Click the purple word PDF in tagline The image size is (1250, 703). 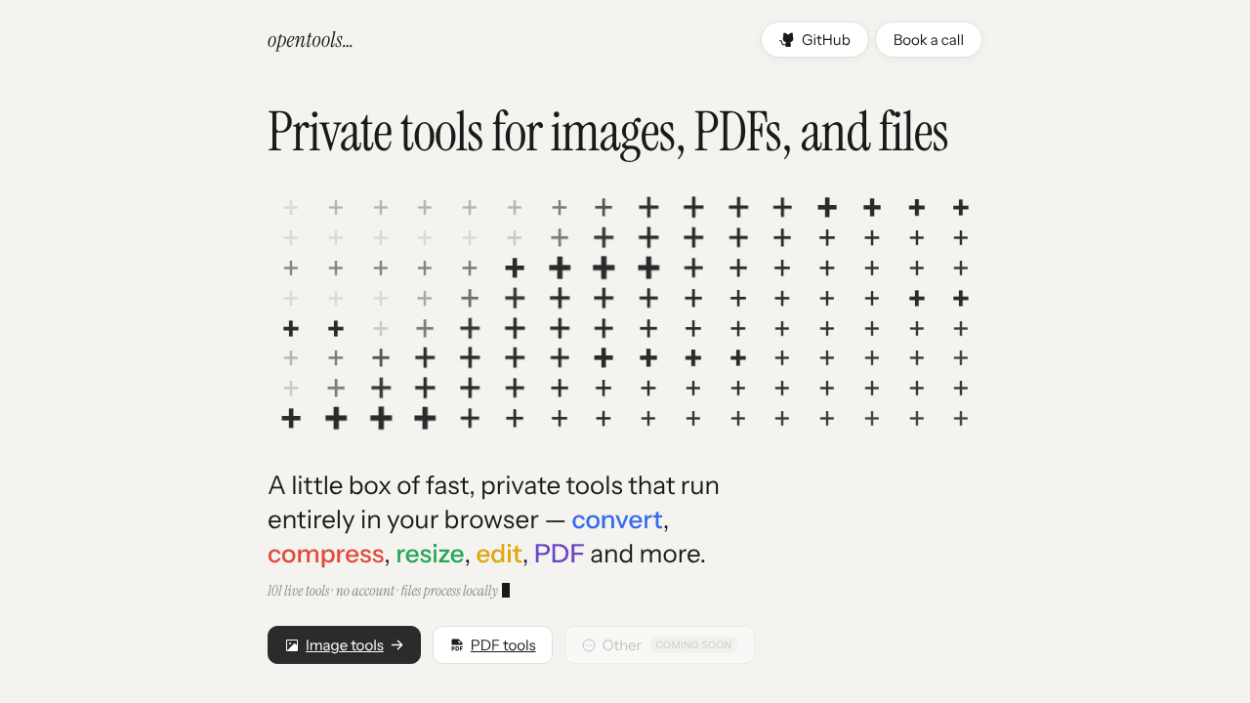pos(560,555)
